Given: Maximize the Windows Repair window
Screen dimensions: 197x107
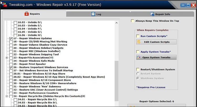Looking at the screenshot, I should click(x=188, y=5).
